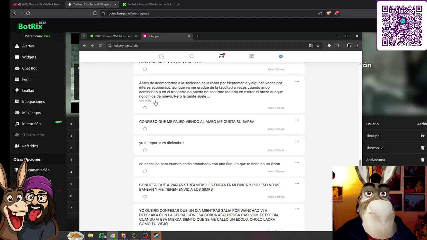Reply icon under 'da consejos para cuando' tell
Viewport: 427px width, 240px height.
click(x=145, y=171)
